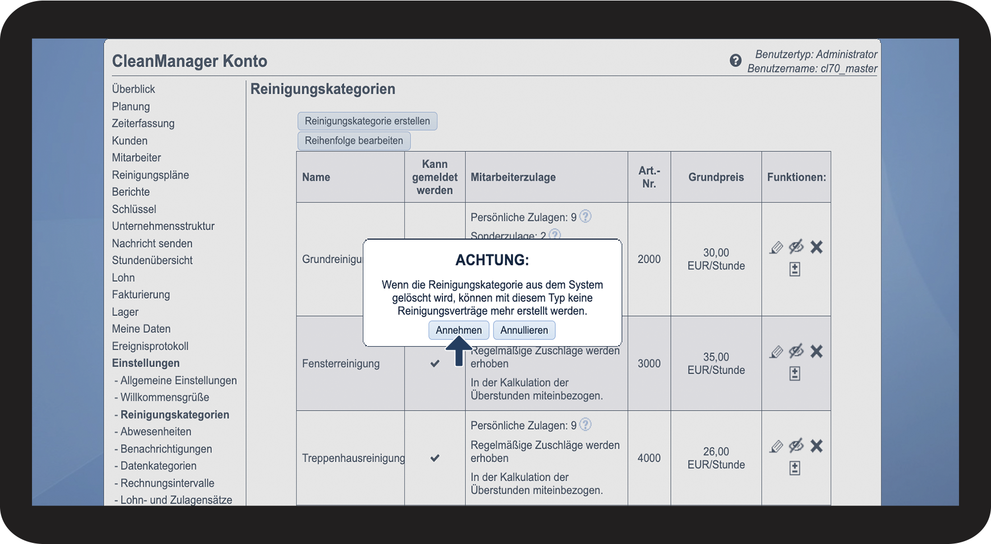Open the Fakturierung menu entry
Image resolution: width=991 pixels, height=544 pixels.
click(141, 295)
